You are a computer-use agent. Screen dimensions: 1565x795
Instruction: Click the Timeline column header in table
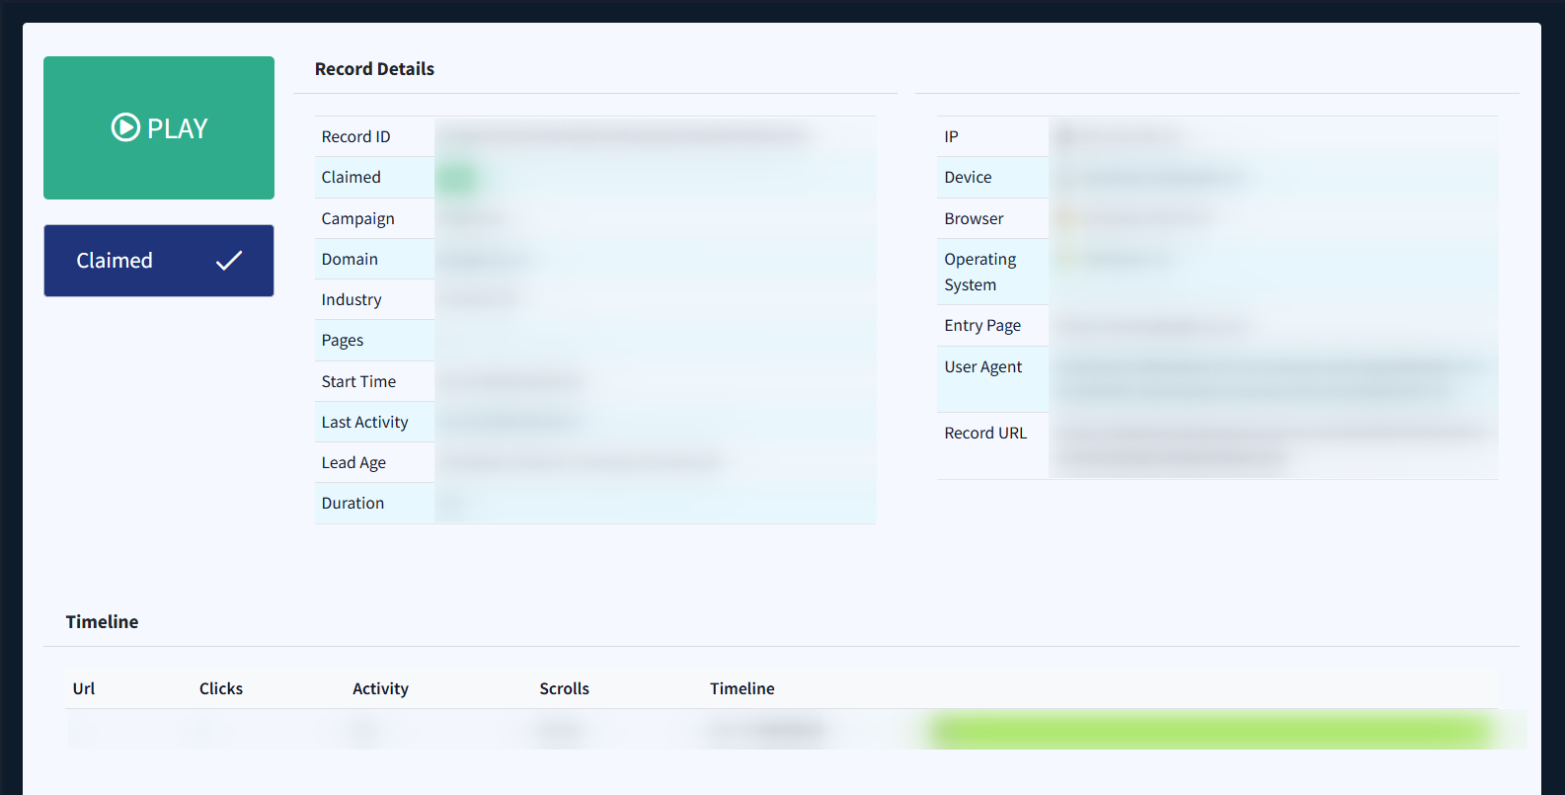point(742,688)
